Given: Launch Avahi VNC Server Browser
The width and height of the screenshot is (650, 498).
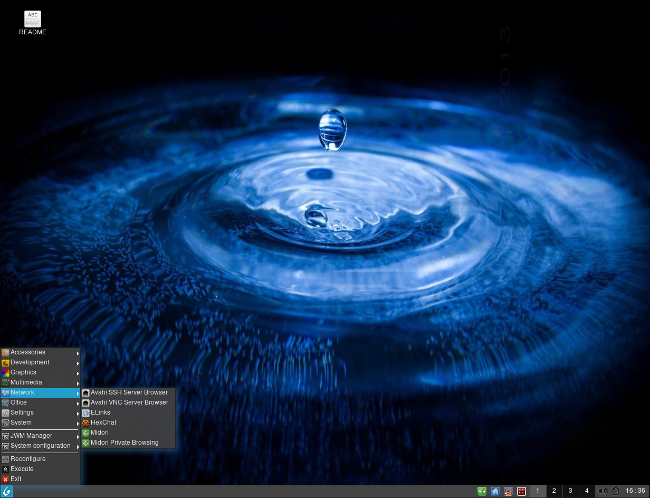Looking at the screenshot, I should point(128,403).
